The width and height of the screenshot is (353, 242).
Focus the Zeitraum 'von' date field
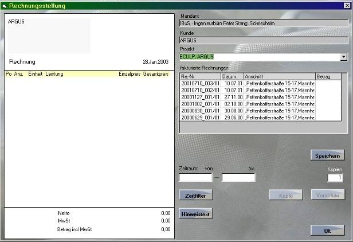tap(195, 178)
